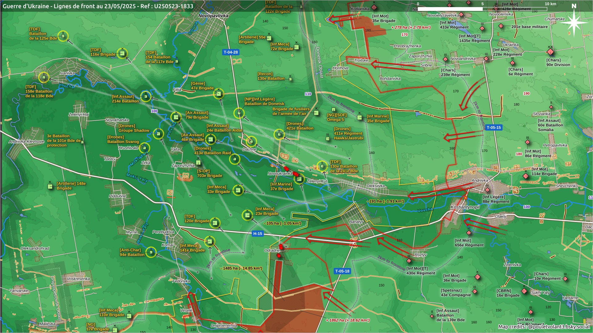Select the 214e Bataillon assault unit icon
Screen dimensions: 593x333
pos(146,97)
